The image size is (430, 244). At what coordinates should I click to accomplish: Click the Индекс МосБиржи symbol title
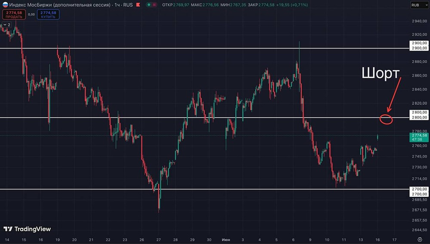[60, 5]
